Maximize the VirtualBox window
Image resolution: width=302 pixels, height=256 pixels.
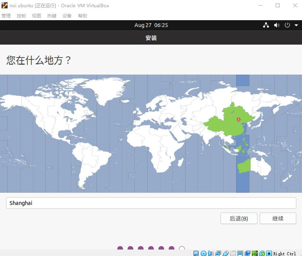point(278,5)
